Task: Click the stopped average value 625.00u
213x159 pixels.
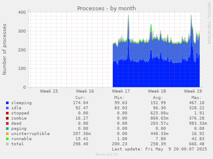Action: [159, 113]
